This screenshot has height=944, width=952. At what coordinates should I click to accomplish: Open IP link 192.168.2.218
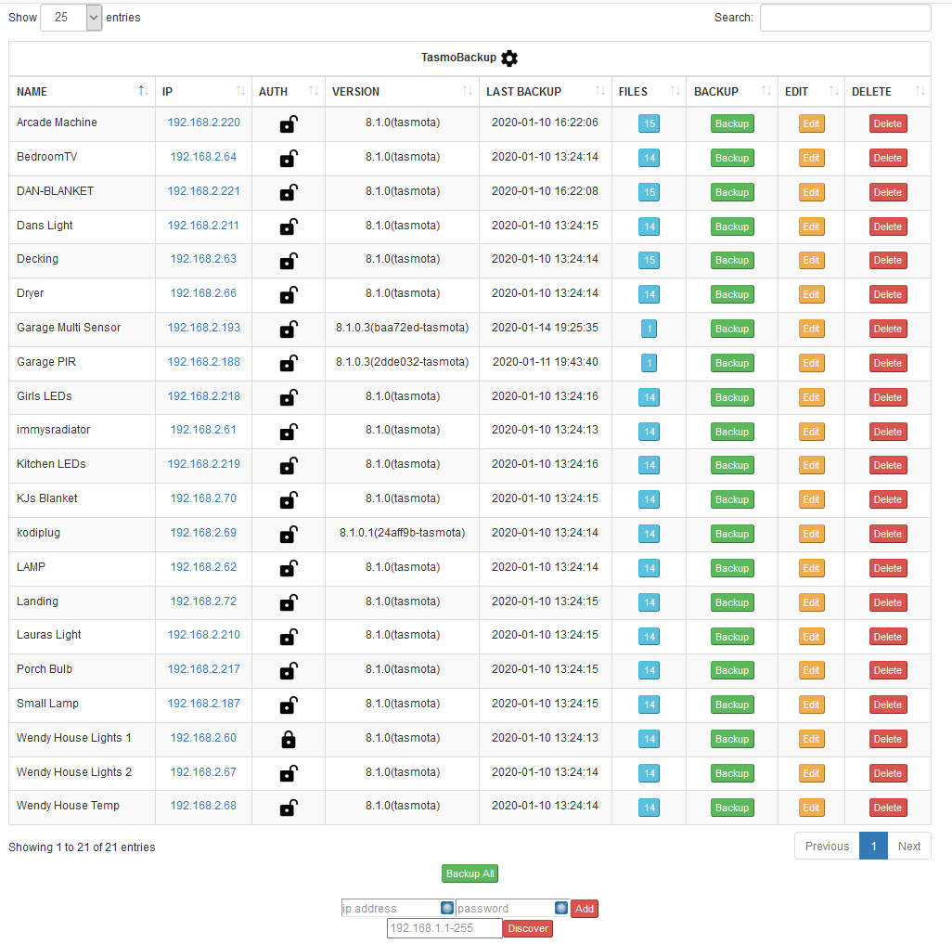tap(203, 396)
